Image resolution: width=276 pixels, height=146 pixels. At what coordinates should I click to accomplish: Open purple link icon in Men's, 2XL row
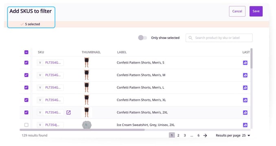pos(245,112)
